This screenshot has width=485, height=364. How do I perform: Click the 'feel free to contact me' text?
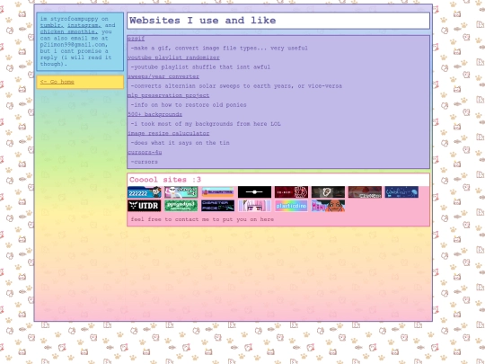click(202, 219)
